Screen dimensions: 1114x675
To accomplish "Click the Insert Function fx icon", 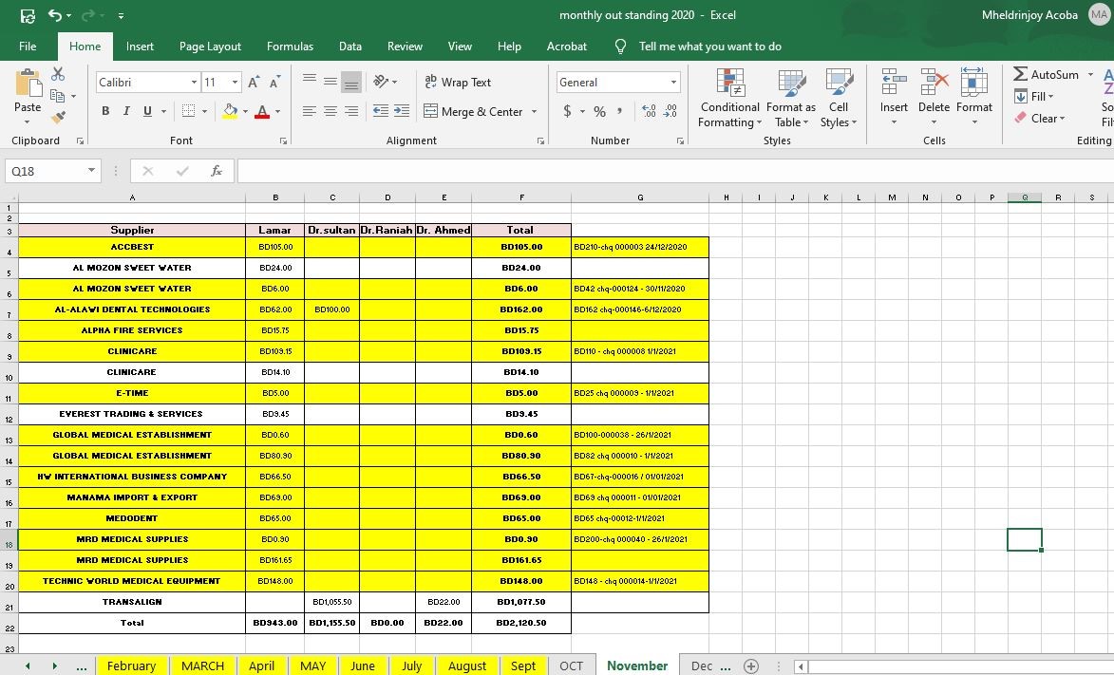I will [217, 171].
